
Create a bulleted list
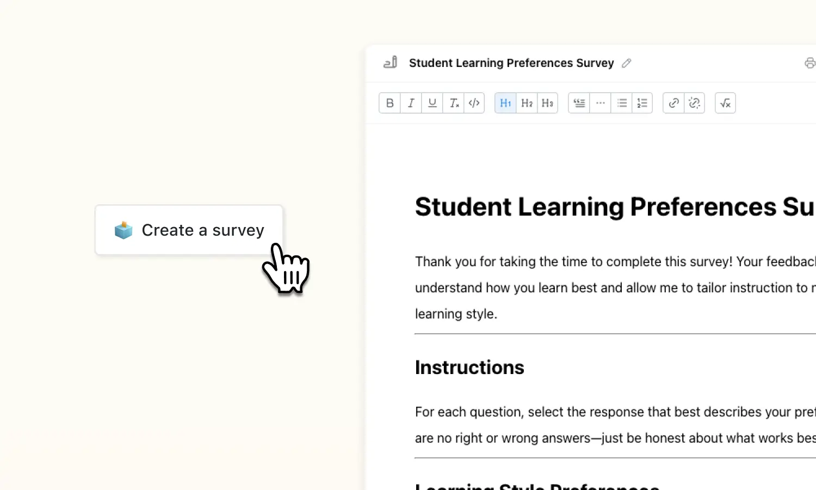[x=621, y=103]
